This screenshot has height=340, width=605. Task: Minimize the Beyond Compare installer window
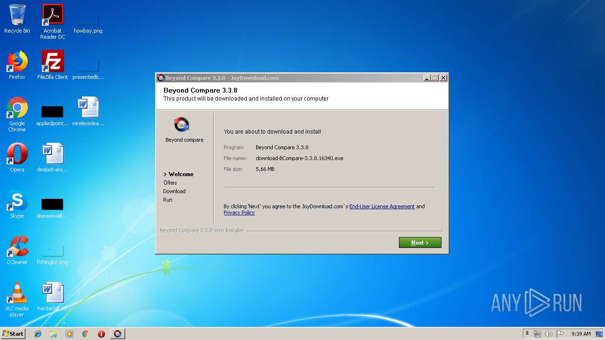[427, 78]
